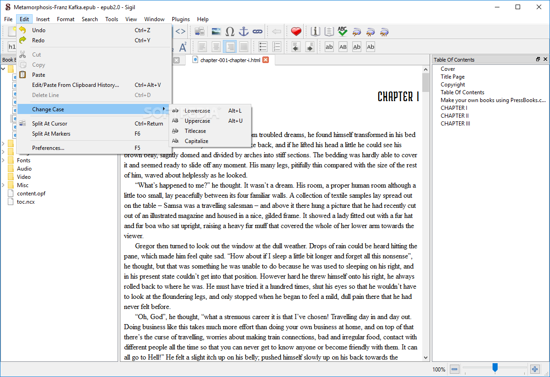
Task: Increase indent with the right arrow icon
Action: [310, 47]
